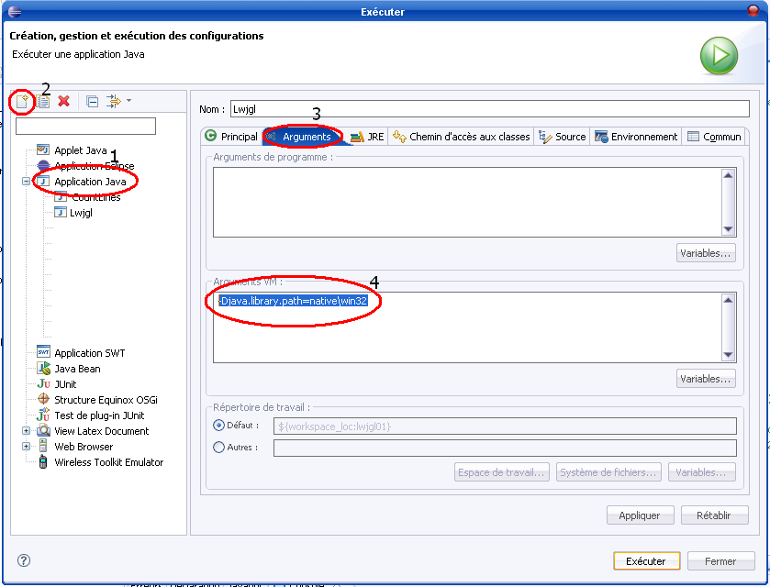Collapse the Application Java tree node
Image resolution: width=770 pixels, height=587 pixels.
coord(27,182)
